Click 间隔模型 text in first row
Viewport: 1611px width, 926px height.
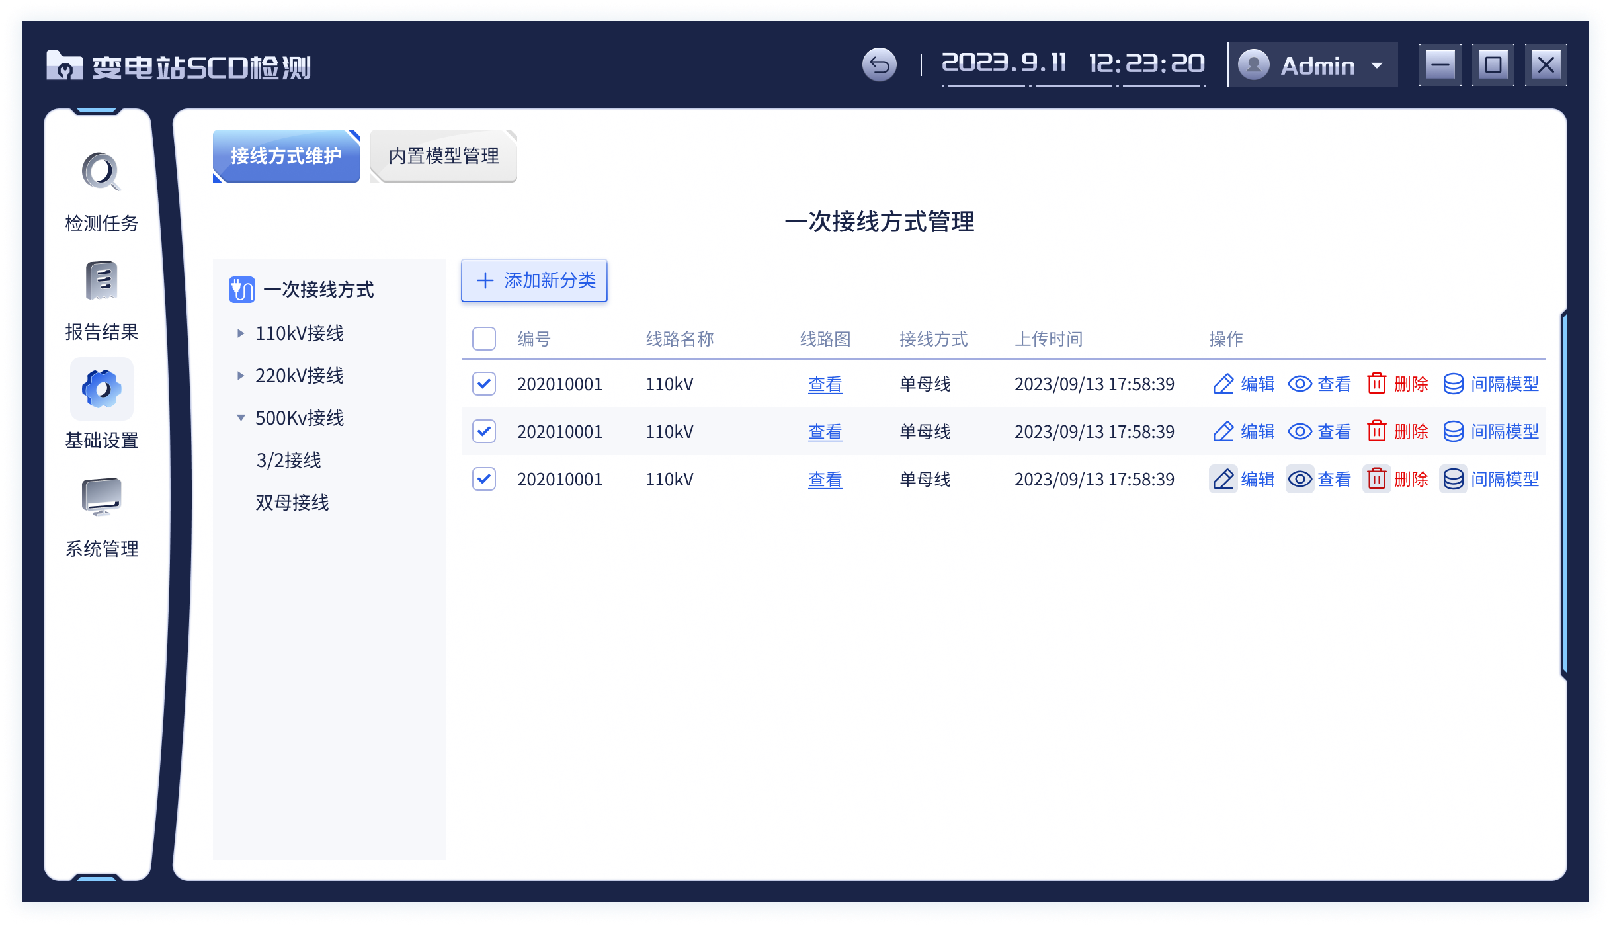(x=1505, y=384)
